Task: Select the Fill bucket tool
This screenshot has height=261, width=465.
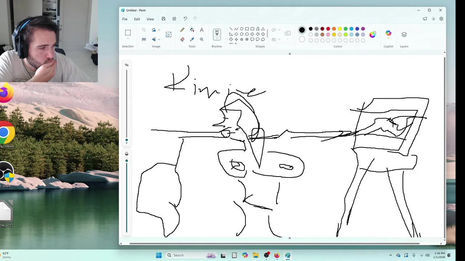Action: coord(192,30)
